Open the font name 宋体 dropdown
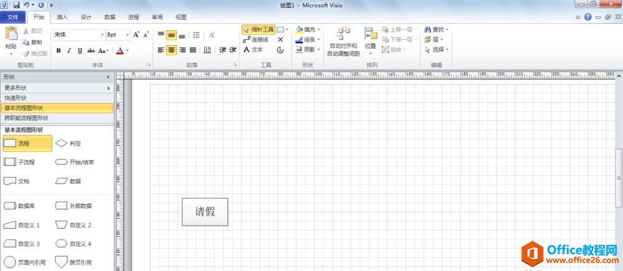 (102, 35)
